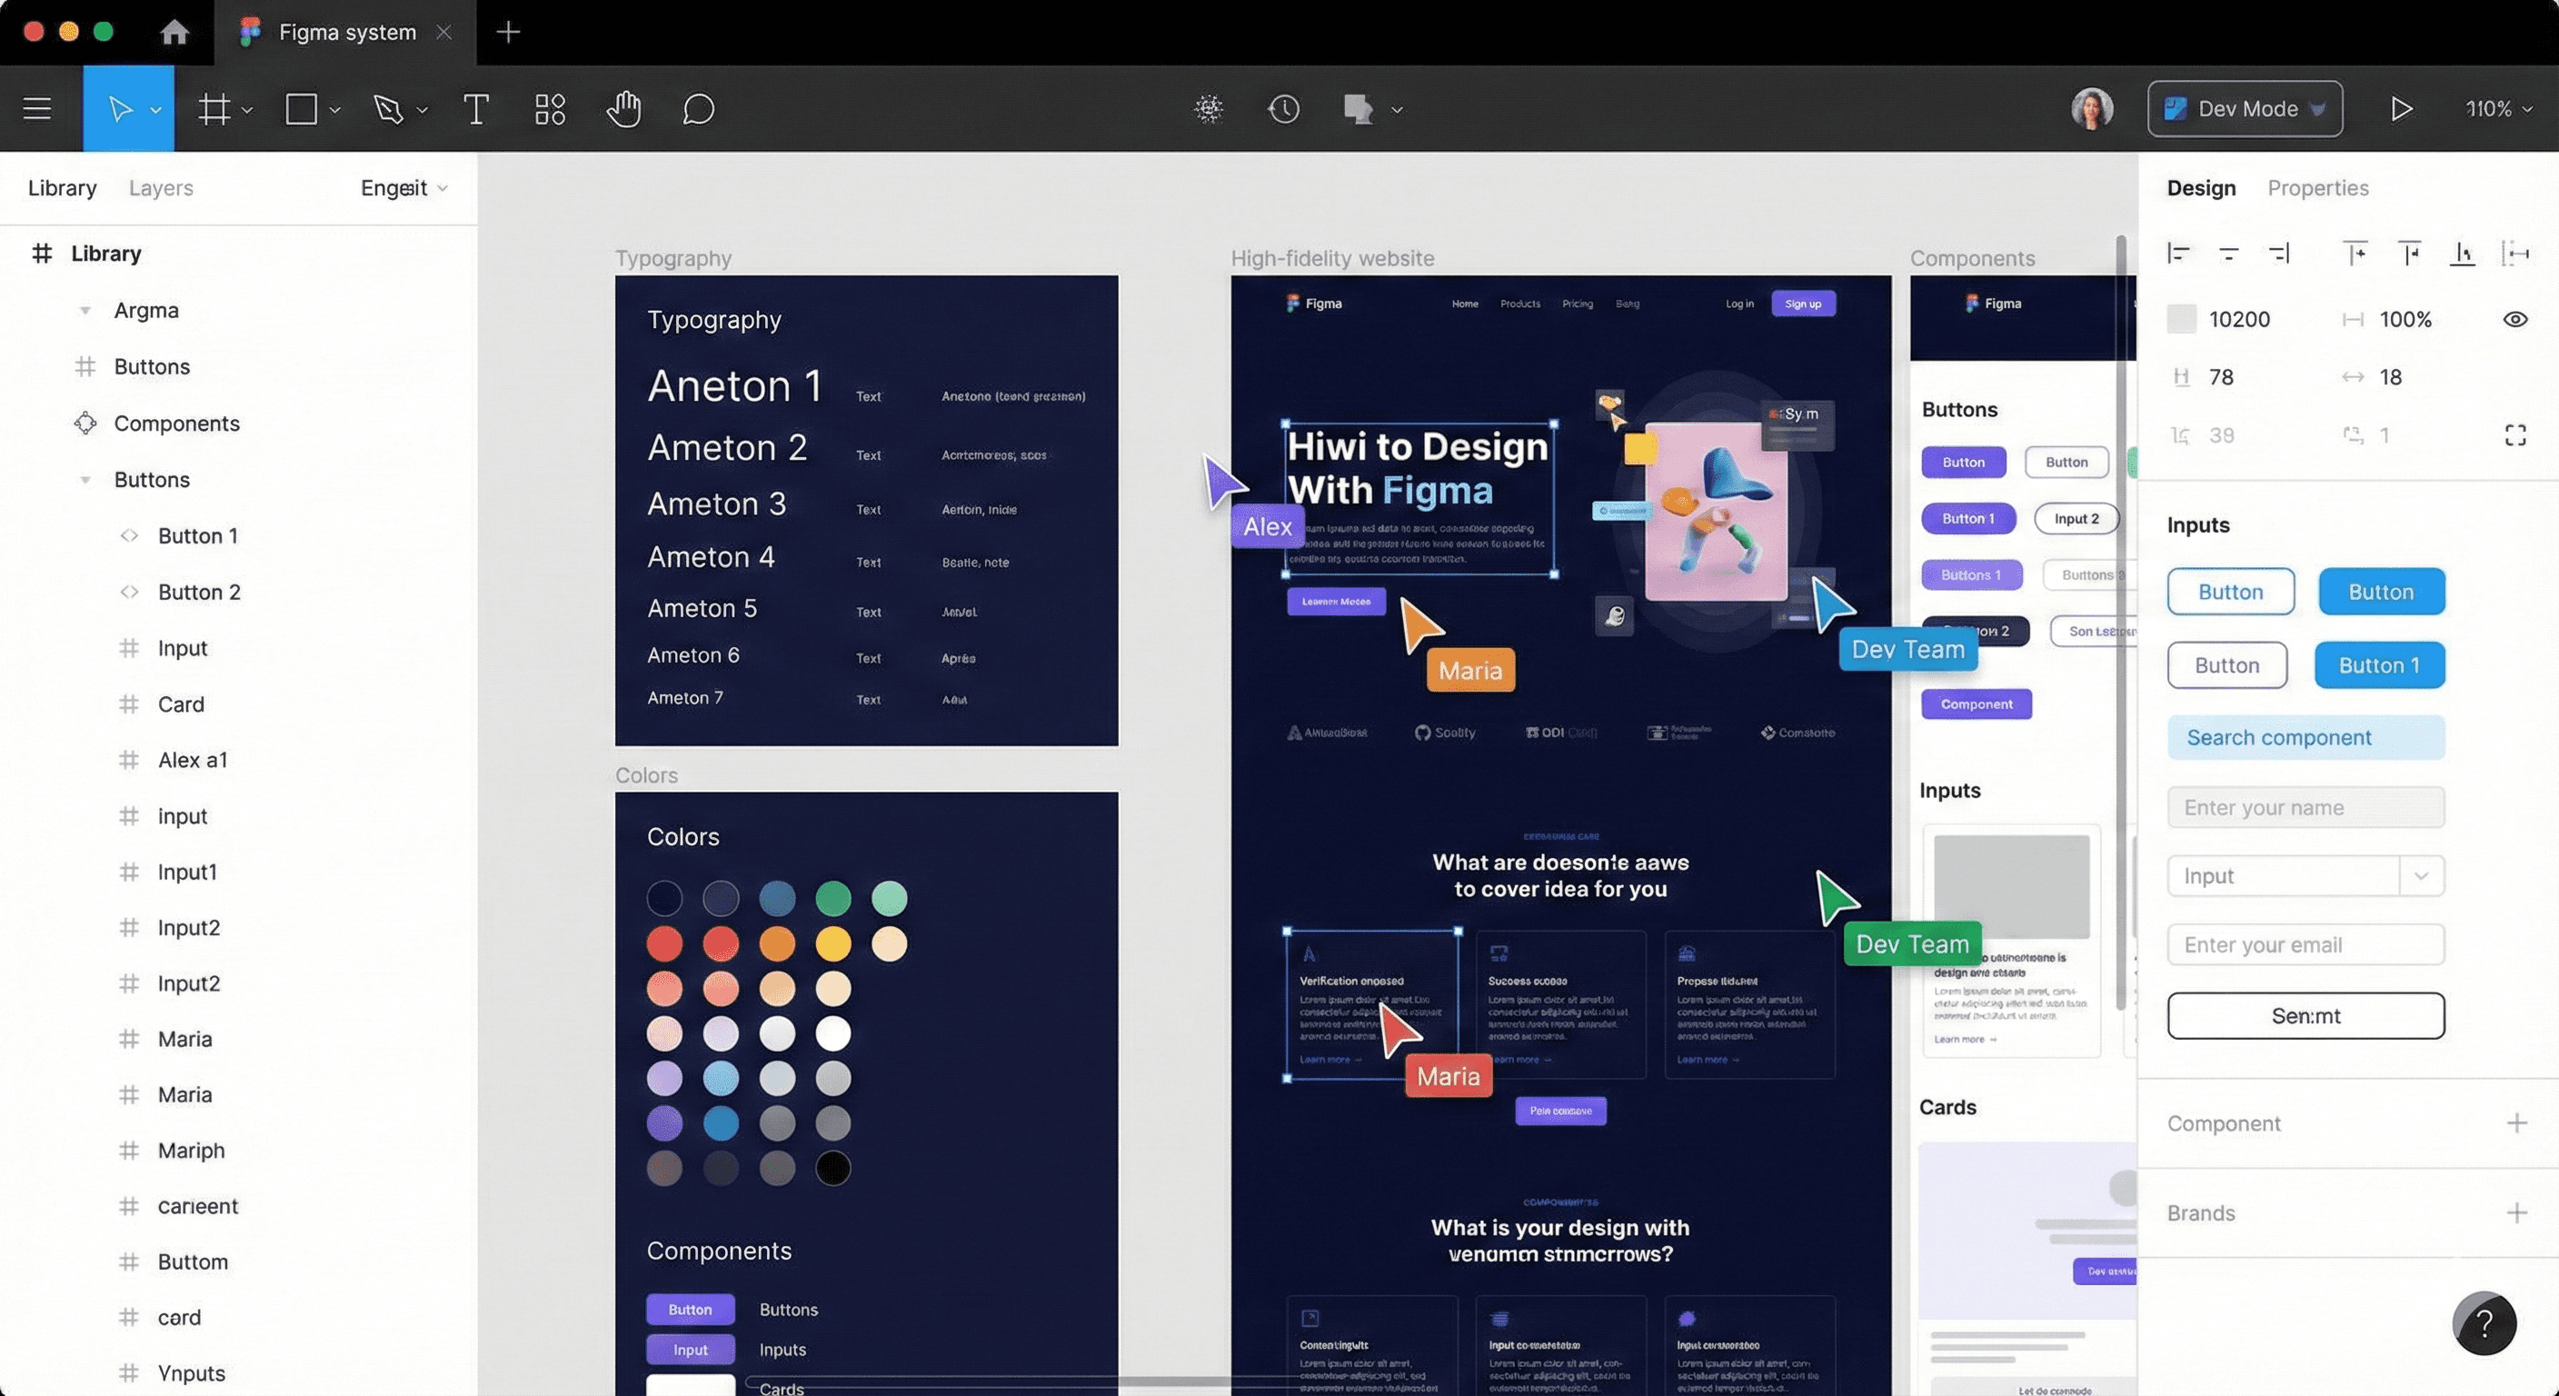The image size is (2559, 1396).
Task: Switch to the Layers tab
Action: [161, 188]
